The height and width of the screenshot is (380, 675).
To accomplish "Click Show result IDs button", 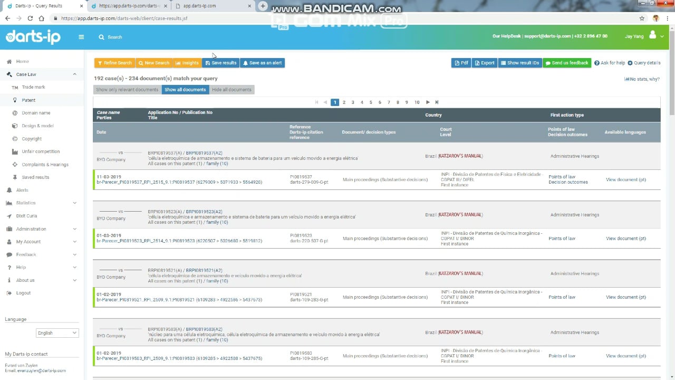I will [x=520, y=63].
